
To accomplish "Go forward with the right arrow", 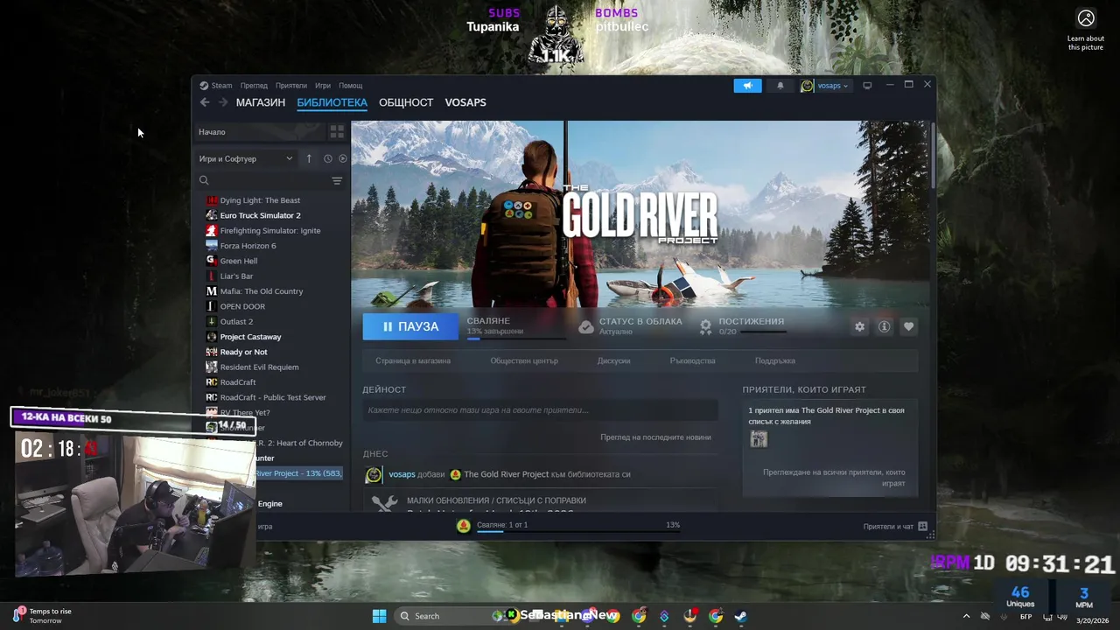I will click(223, 102).
